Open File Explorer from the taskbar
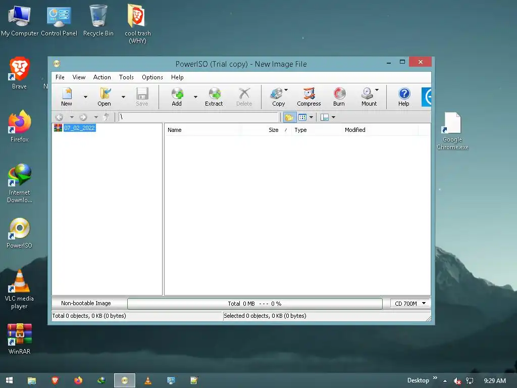The width and height of the screenshot is (517, 388). pyautogui.click(x=32, y=380)
